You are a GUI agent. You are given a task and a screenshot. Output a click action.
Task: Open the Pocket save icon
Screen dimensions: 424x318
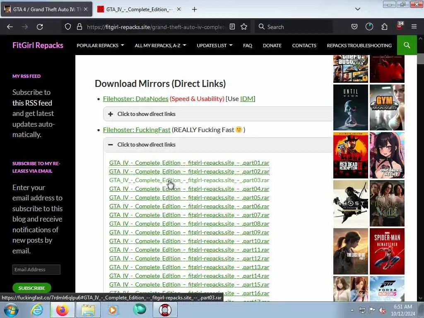point(354,27)
